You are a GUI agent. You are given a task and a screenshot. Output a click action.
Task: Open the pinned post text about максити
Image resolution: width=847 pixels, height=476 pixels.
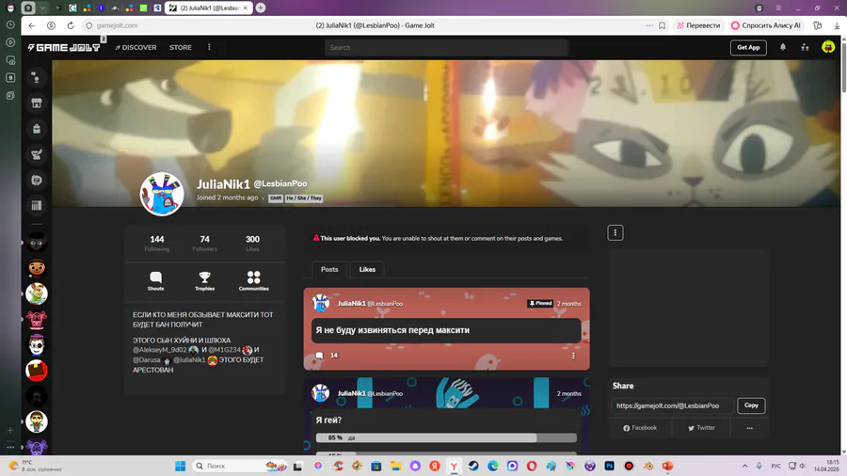click(392, 330)
